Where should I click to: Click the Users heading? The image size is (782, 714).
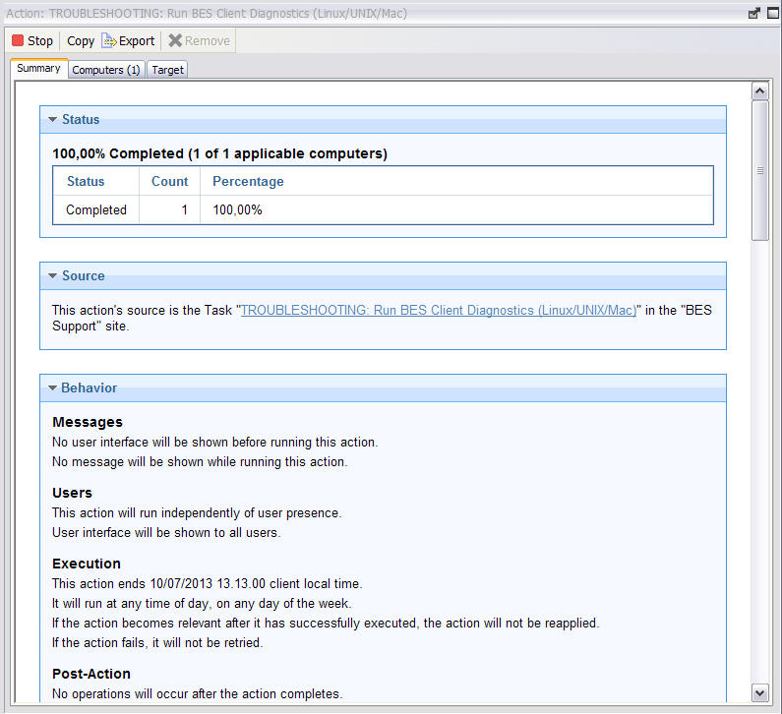coord(73,493)
